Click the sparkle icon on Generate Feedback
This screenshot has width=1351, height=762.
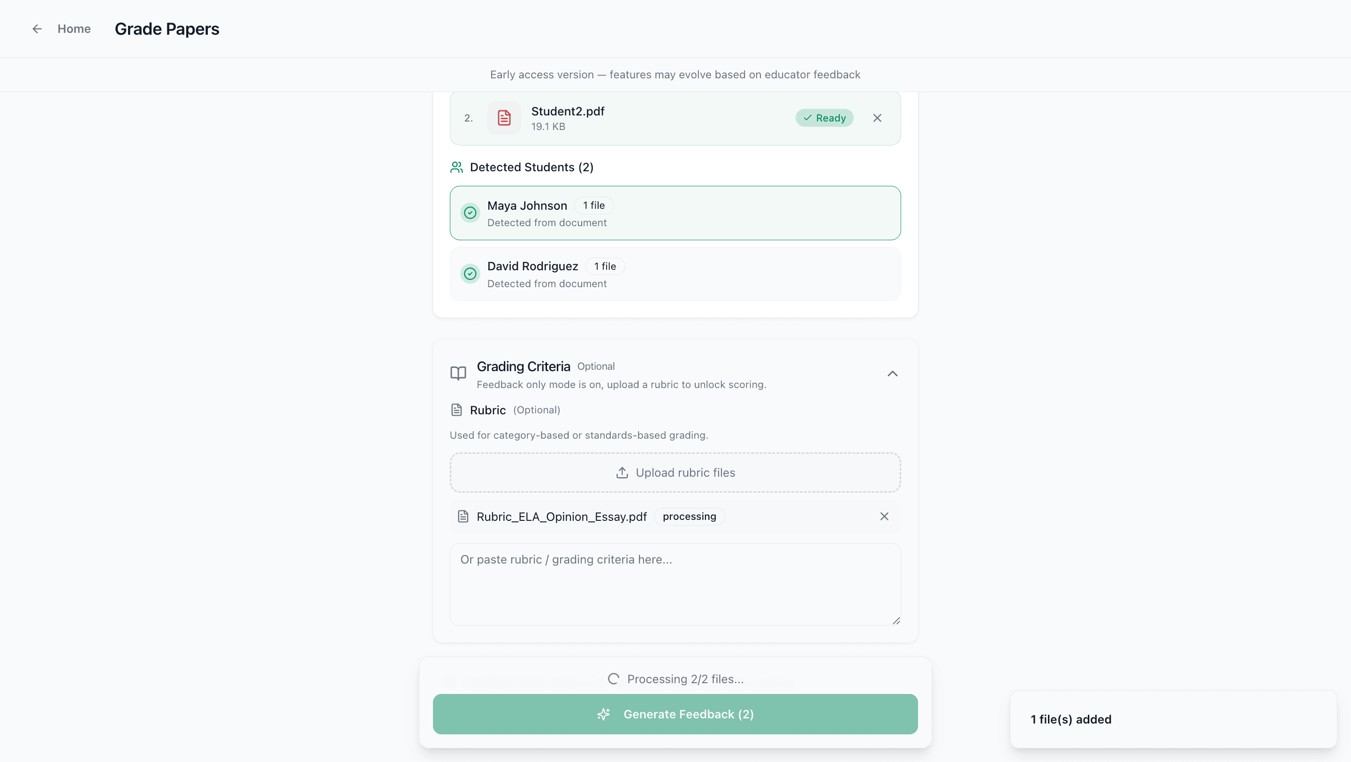click(604, 714)
